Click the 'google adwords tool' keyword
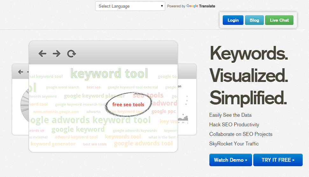 pyautogui.click(x=143, y=144)
